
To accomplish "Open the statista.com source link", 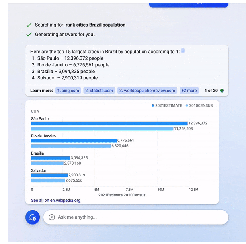I will click(99, 91).
